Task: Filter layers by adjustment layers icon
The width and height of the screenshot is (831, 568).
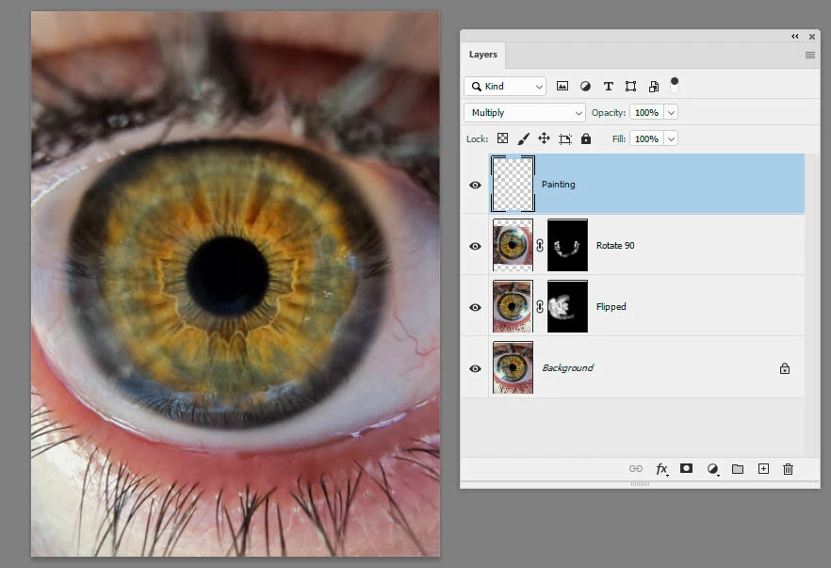Action: point(585,86)
